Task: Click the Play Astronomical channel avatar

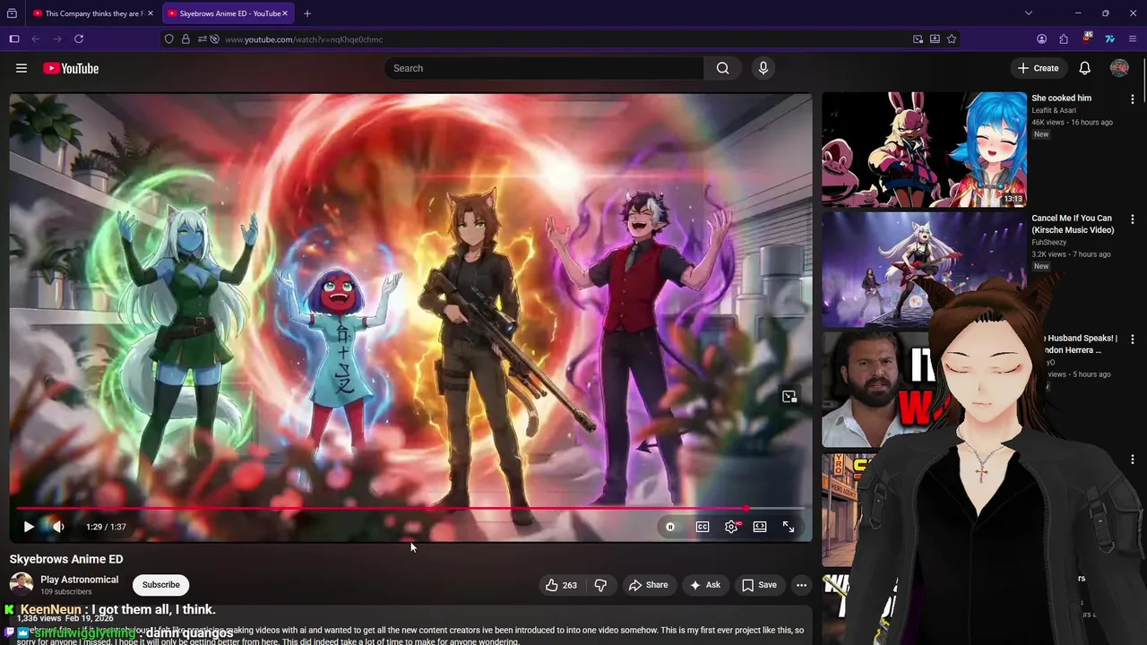Action: point(22,585)
